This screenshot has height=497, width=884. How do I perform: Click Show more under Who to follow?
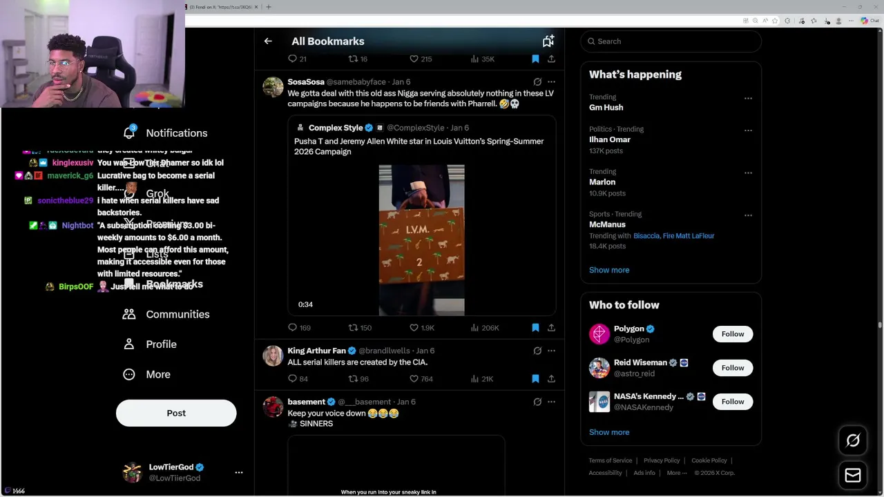coord(609,432)
